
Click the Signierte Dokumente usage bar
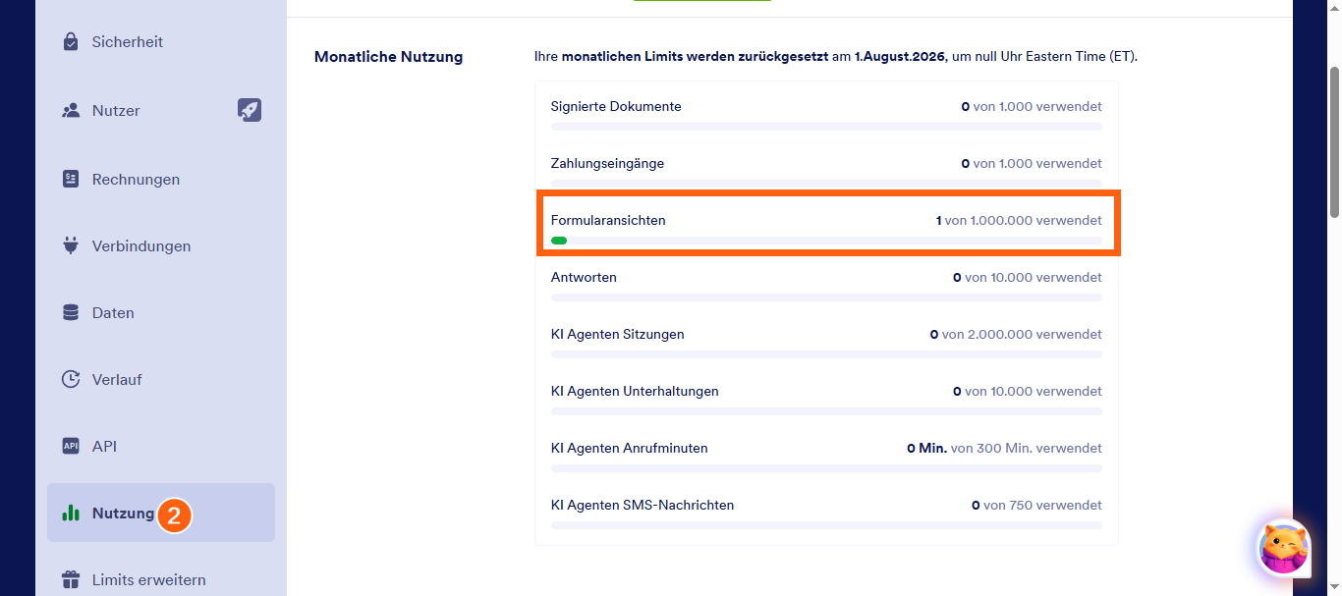pos(826,127)
